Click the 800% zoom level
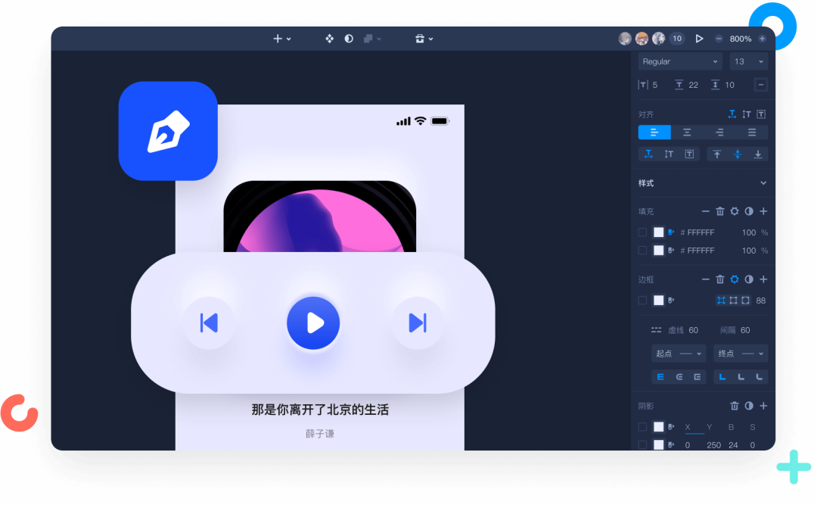817x505 pixels. click(x=741, y=39)
